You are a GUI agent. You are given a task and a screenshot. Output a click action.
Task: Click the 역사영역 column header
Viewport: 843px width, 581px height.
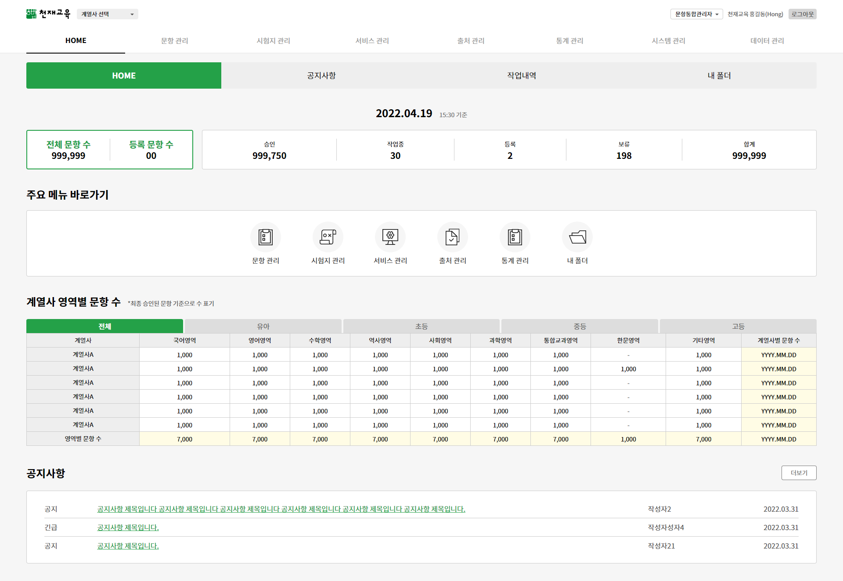point(380,340)
